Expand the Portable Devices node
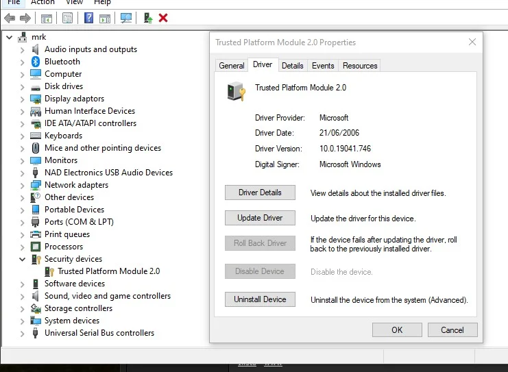 [22, 210]
